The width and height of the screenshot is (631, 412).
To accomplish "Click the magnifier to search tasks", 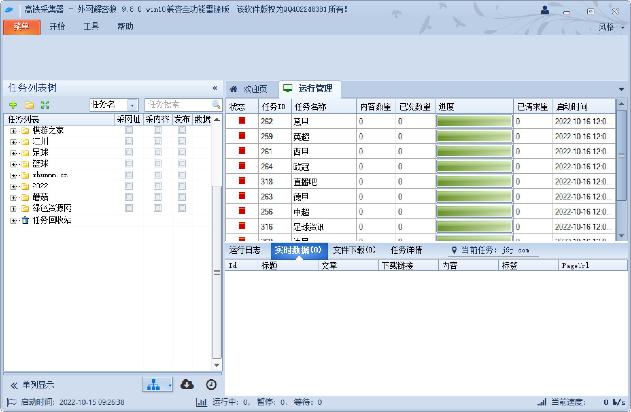I will (216, 105).
